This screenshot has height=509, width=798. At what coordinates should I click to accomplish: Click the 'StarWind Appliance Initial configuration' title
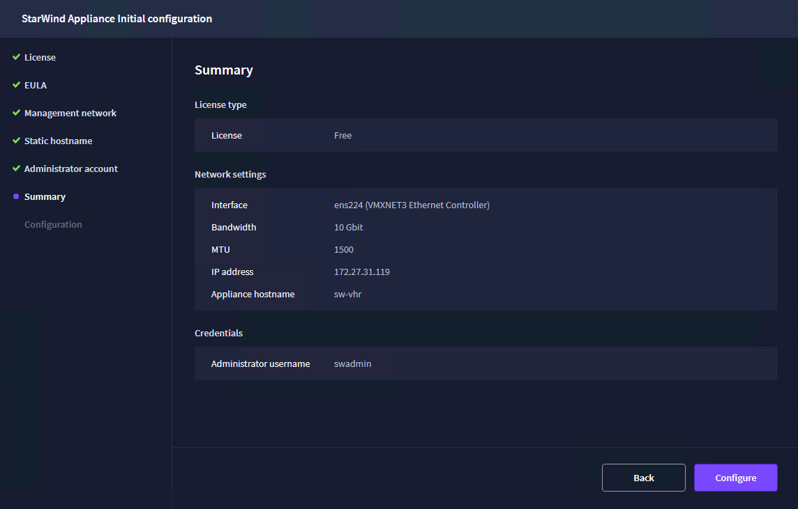tap(116, 19)
